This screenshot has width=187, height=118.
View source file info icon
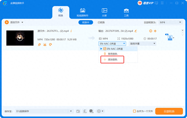pyautogui.click(x=71, y=31)
